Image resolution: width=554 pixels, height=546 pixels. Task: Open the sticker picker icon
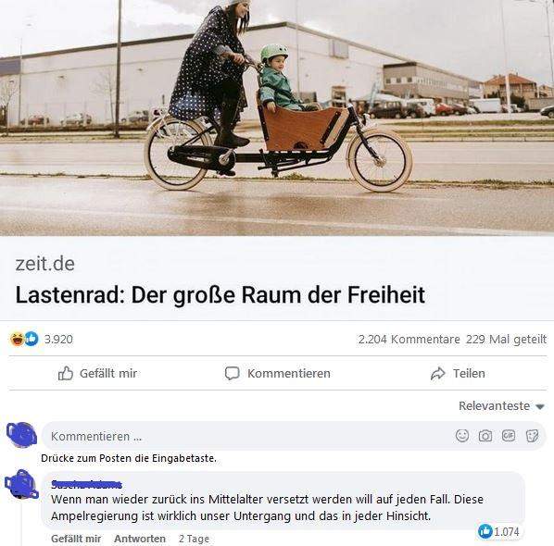[x=532, y=436]
